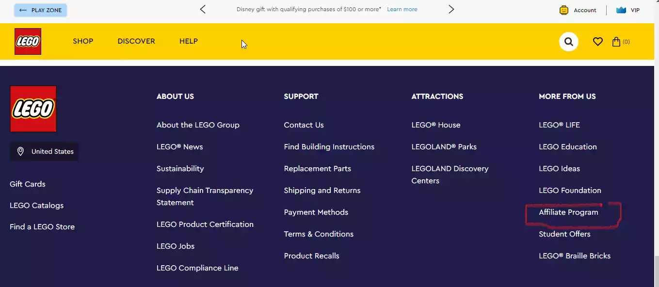Click the large LEGO logo in footer
Image resolution: width=659 pixels, height=287 pixels.
tap(33, 109)
